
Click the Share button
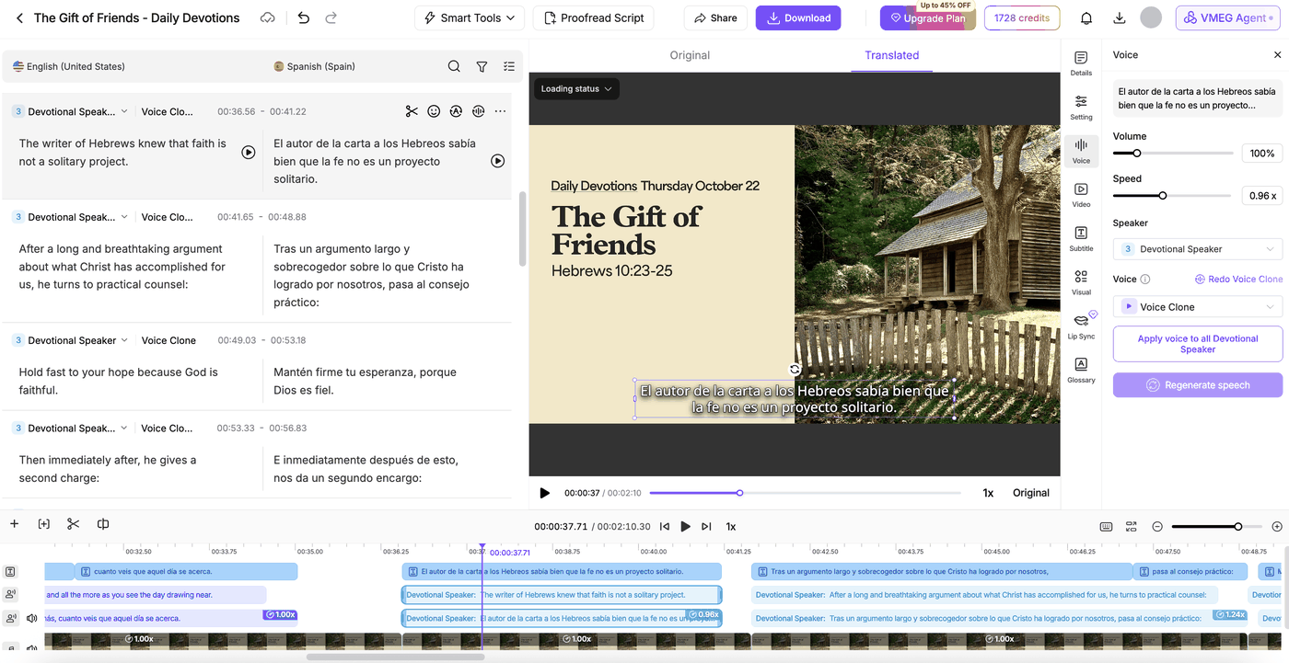tap(715, 17)
